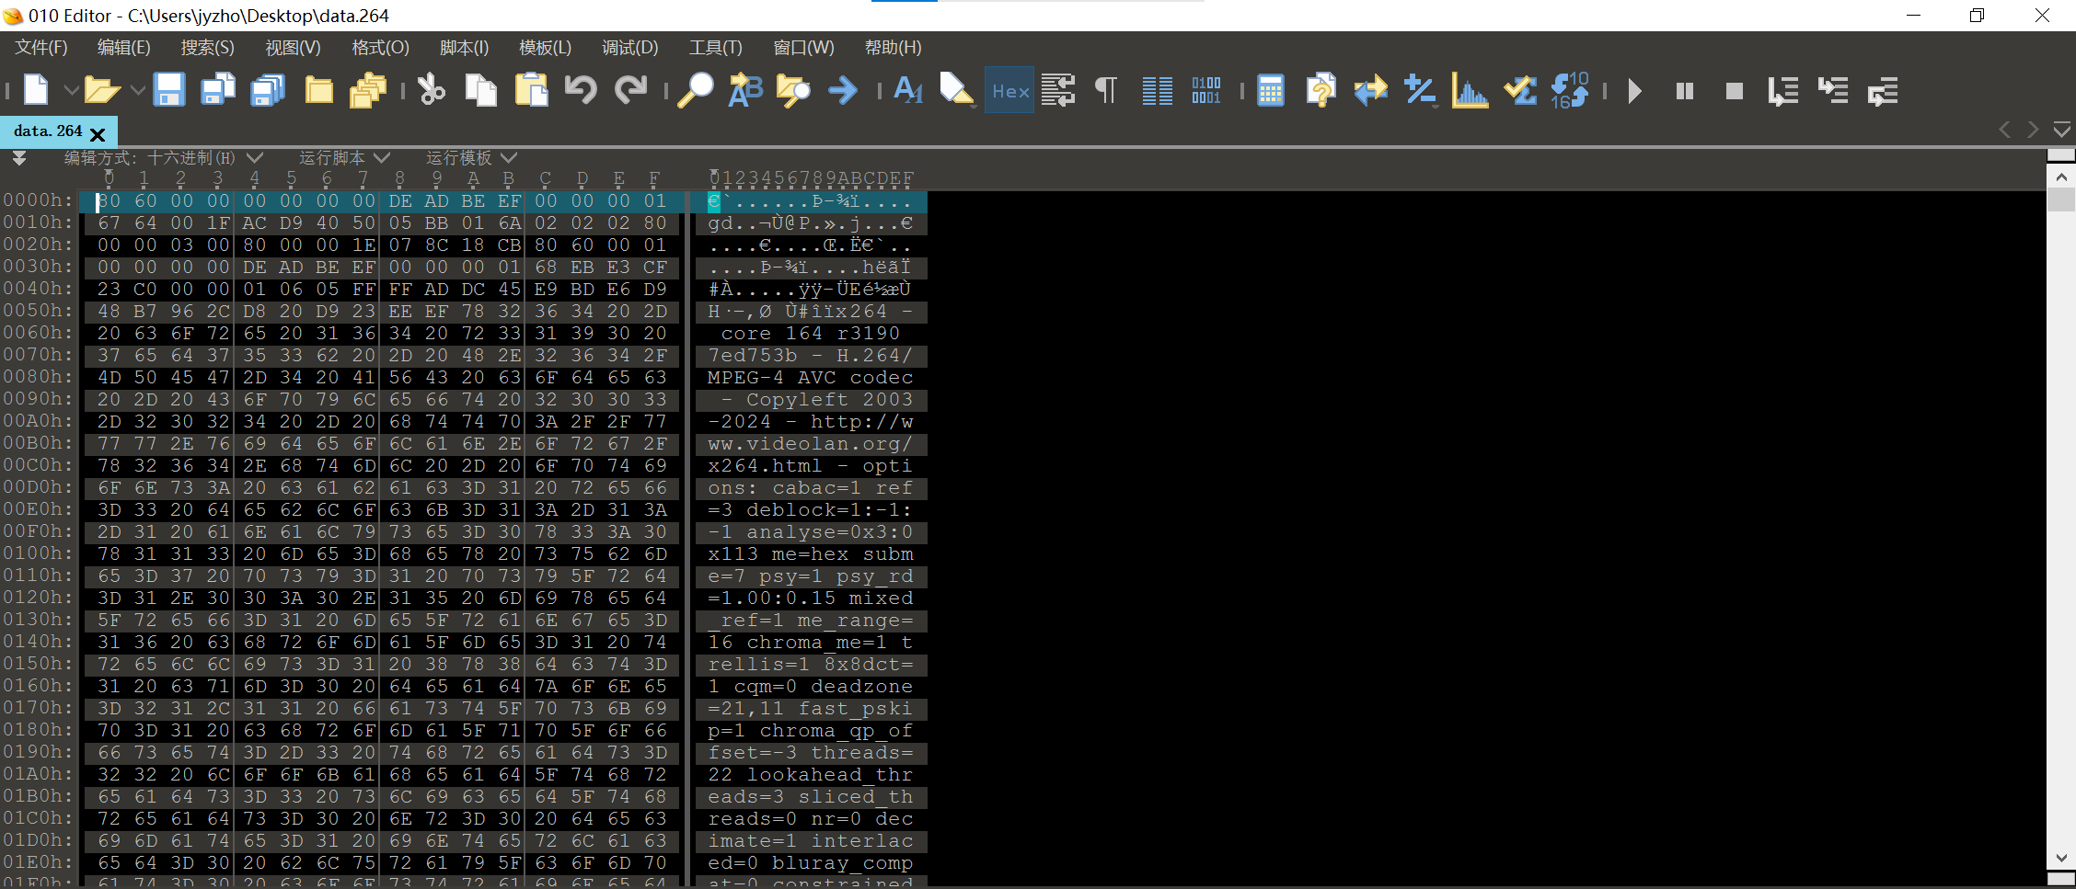This screenshot has width=2076, height=889.
Task: Toggle word wrap lines icon
Action: click(1058, 90)
